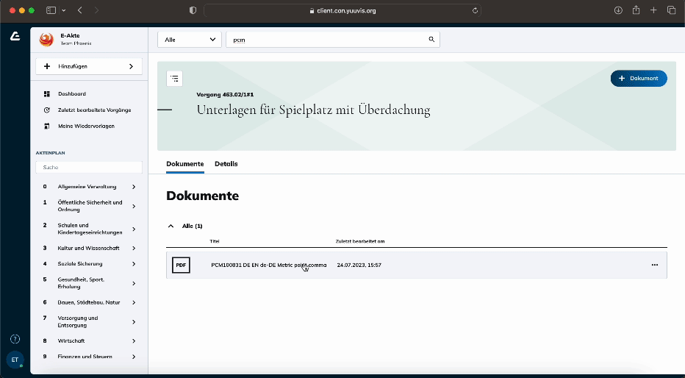Click the + Dokument button
This screenshot has width=685, height=378.
[x=638, y=78]
